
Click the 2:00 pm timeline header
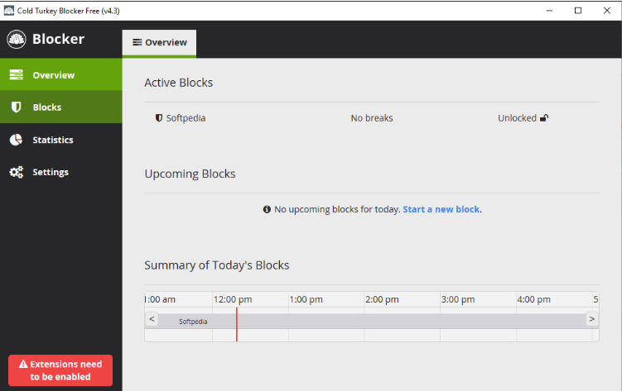coord(382,299)
